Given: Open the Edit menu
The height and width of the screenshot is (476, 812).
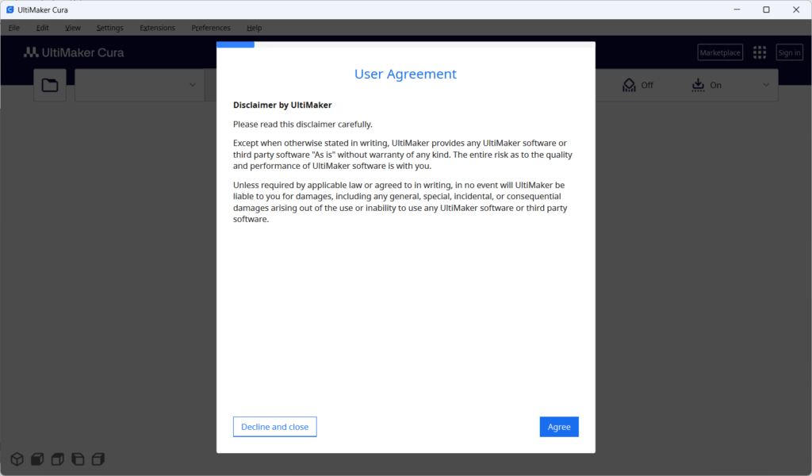Looking at the screenshot, I should [43, 28].
